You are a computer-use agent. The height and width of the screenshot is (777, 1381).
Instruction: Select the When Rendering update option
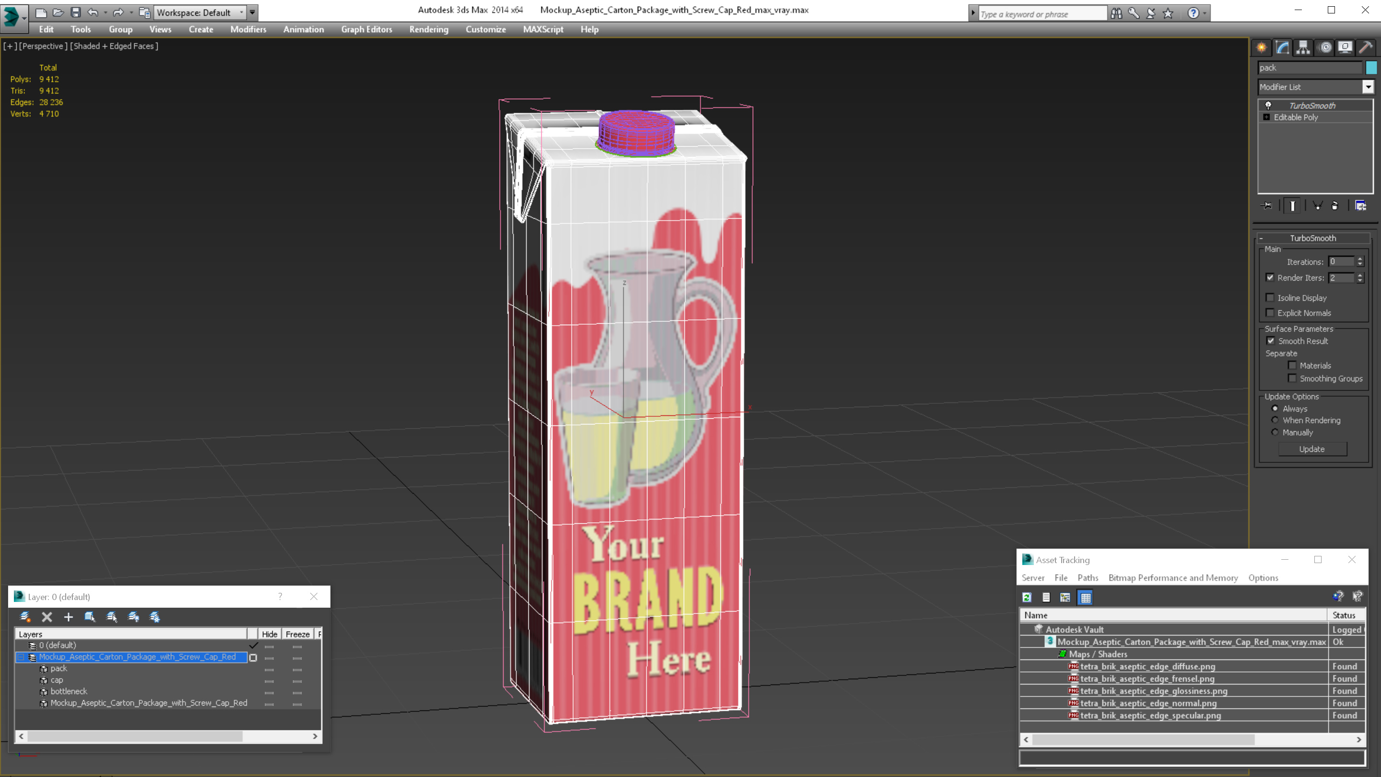coord(1275,420)
